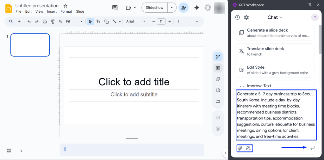The image size is (324, 160).
Task: Expand the Slideshow dropdown arrow
Action: click(x=172, y=8)
